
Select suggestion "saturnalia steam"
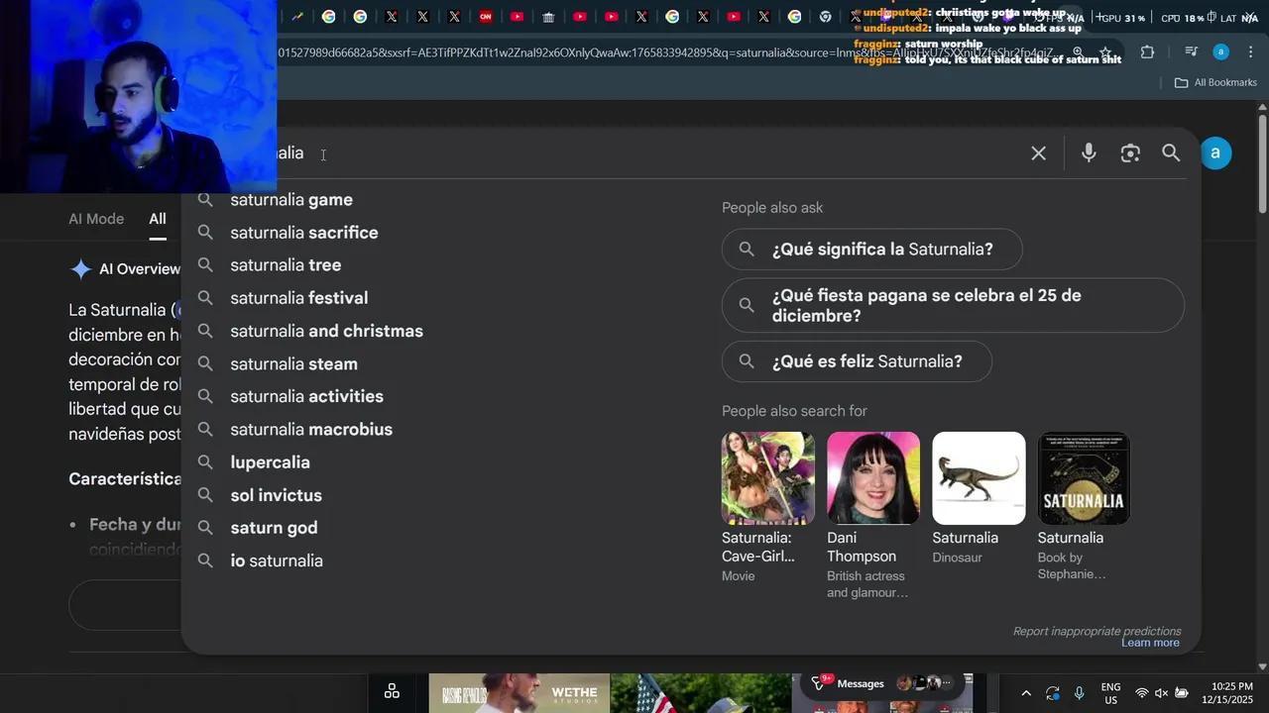pos(294,363)
